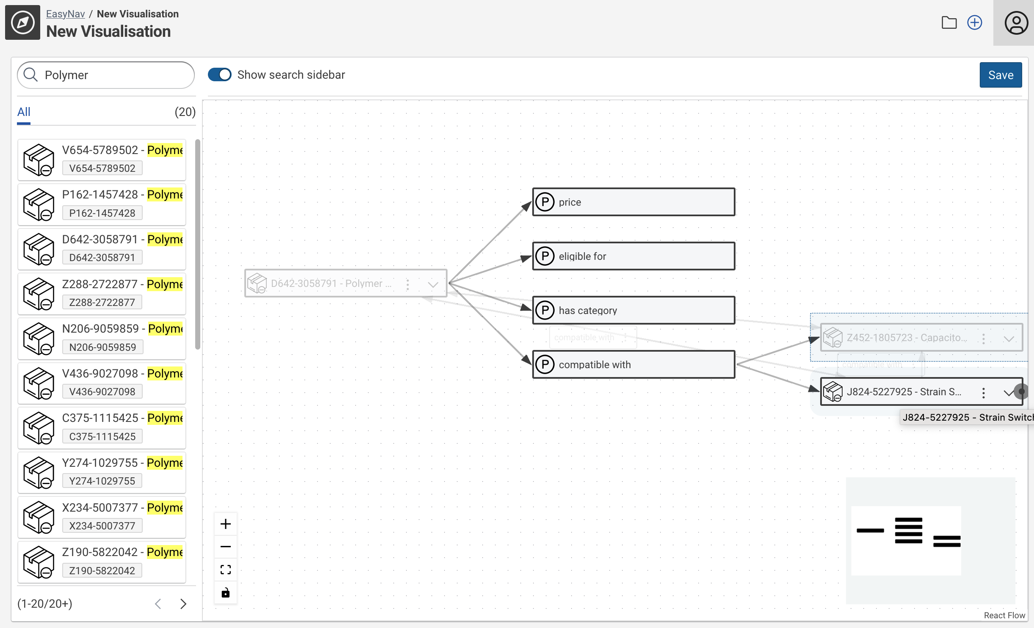Click the fit-to-screen expand icon on canvas
The height and width of the screenshot is (628, 1034).
[x=225, y=570]
